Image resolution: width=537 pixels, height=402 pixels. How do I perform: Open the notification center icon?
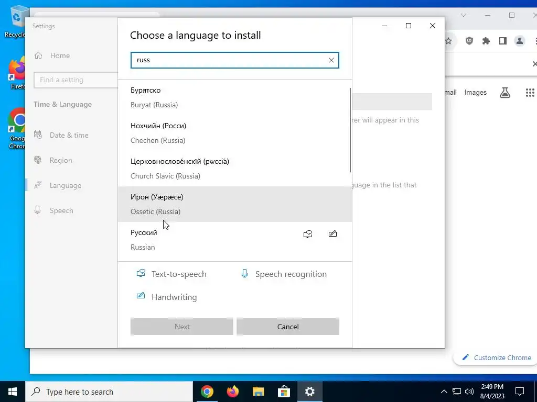coord(520,392)
